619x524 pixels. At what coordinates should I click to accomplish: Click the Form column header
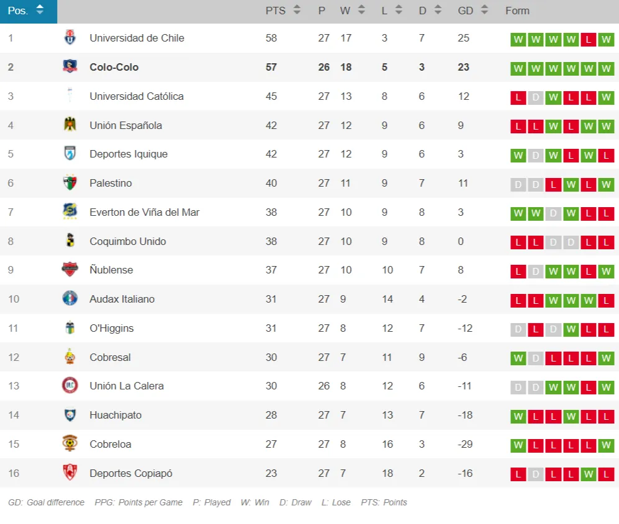(517, 11)
